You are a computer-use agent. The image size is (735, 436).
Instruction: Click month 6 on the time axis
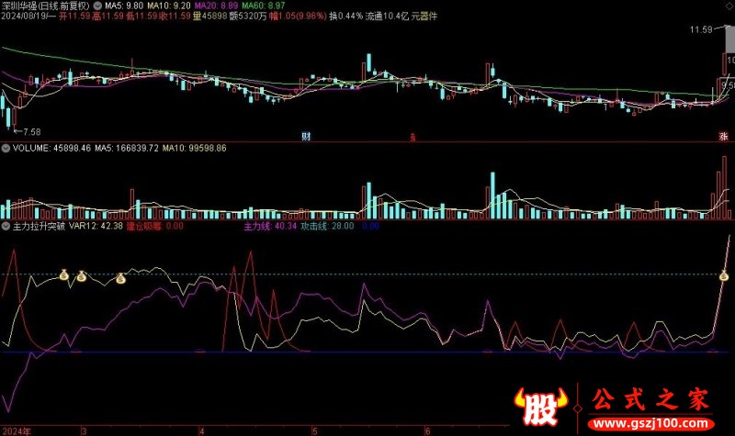click(x=427, y=430)
